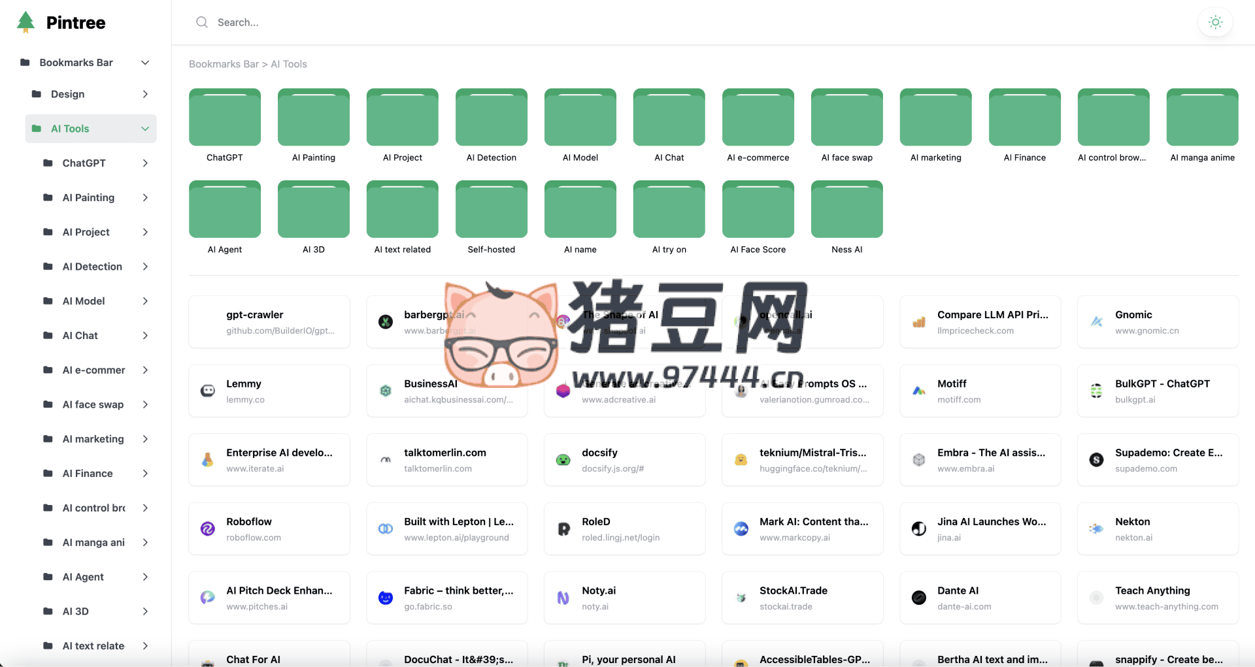1255x667 pixels.
Task: Select AI Chat in the sidebar
Action: (x=80, y=336)
